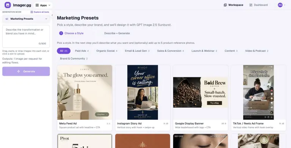291x148 pixels.
Task: Click the Workspace icon in the header
Action: 225,5
